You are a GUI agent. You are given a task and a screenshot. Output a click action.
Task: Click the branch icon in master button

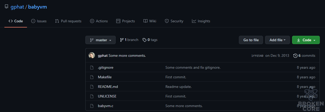point(92,40)
